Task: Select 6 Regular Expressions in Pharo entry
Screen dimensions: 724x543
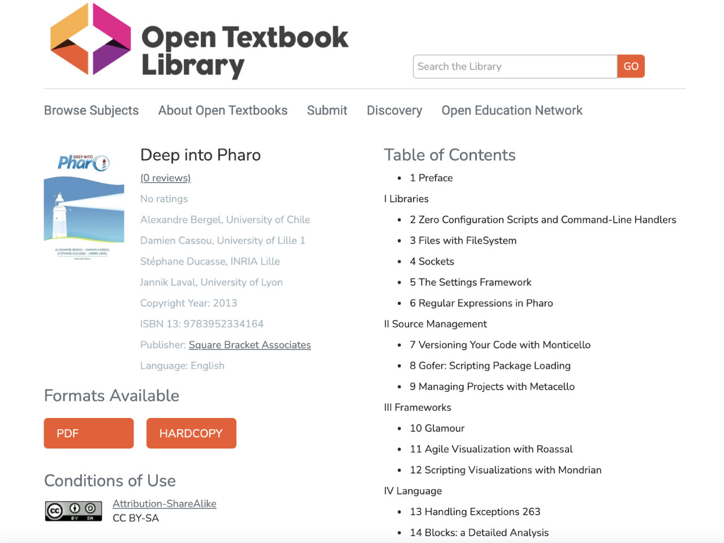Action: pyautogui.click(x=481, y=303)
